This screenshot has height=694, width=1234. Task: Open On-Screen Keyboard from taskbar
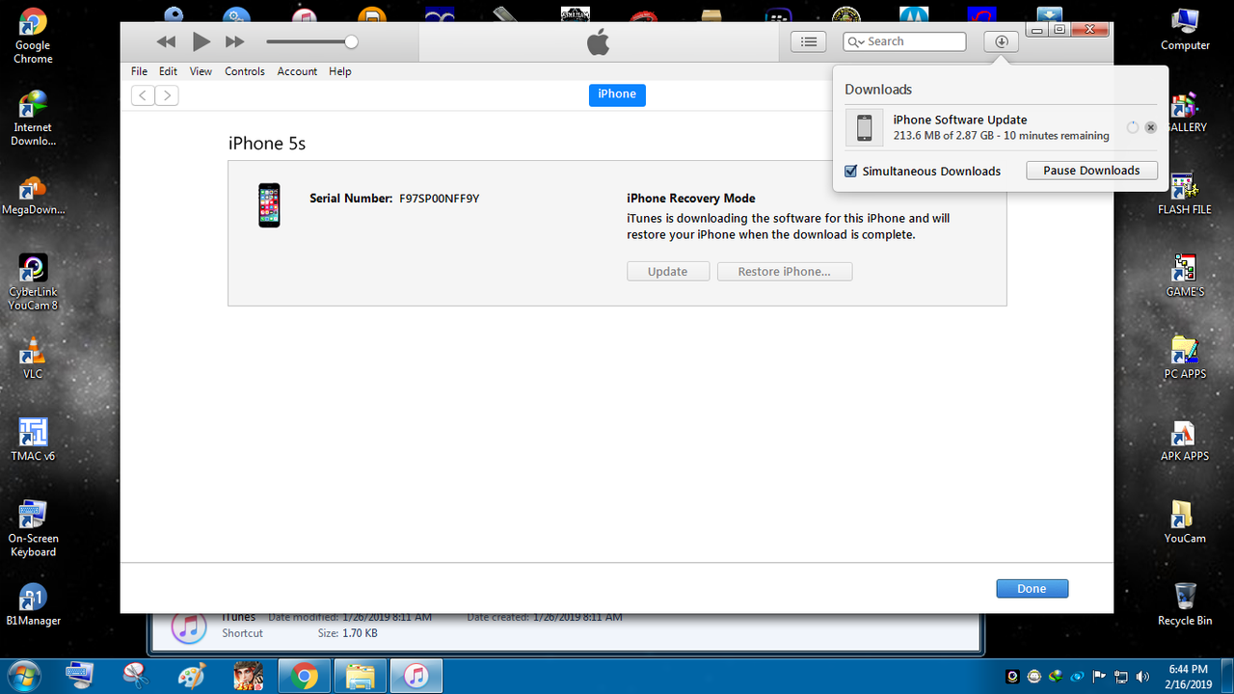pyautogui.click(x=80, y=677)
